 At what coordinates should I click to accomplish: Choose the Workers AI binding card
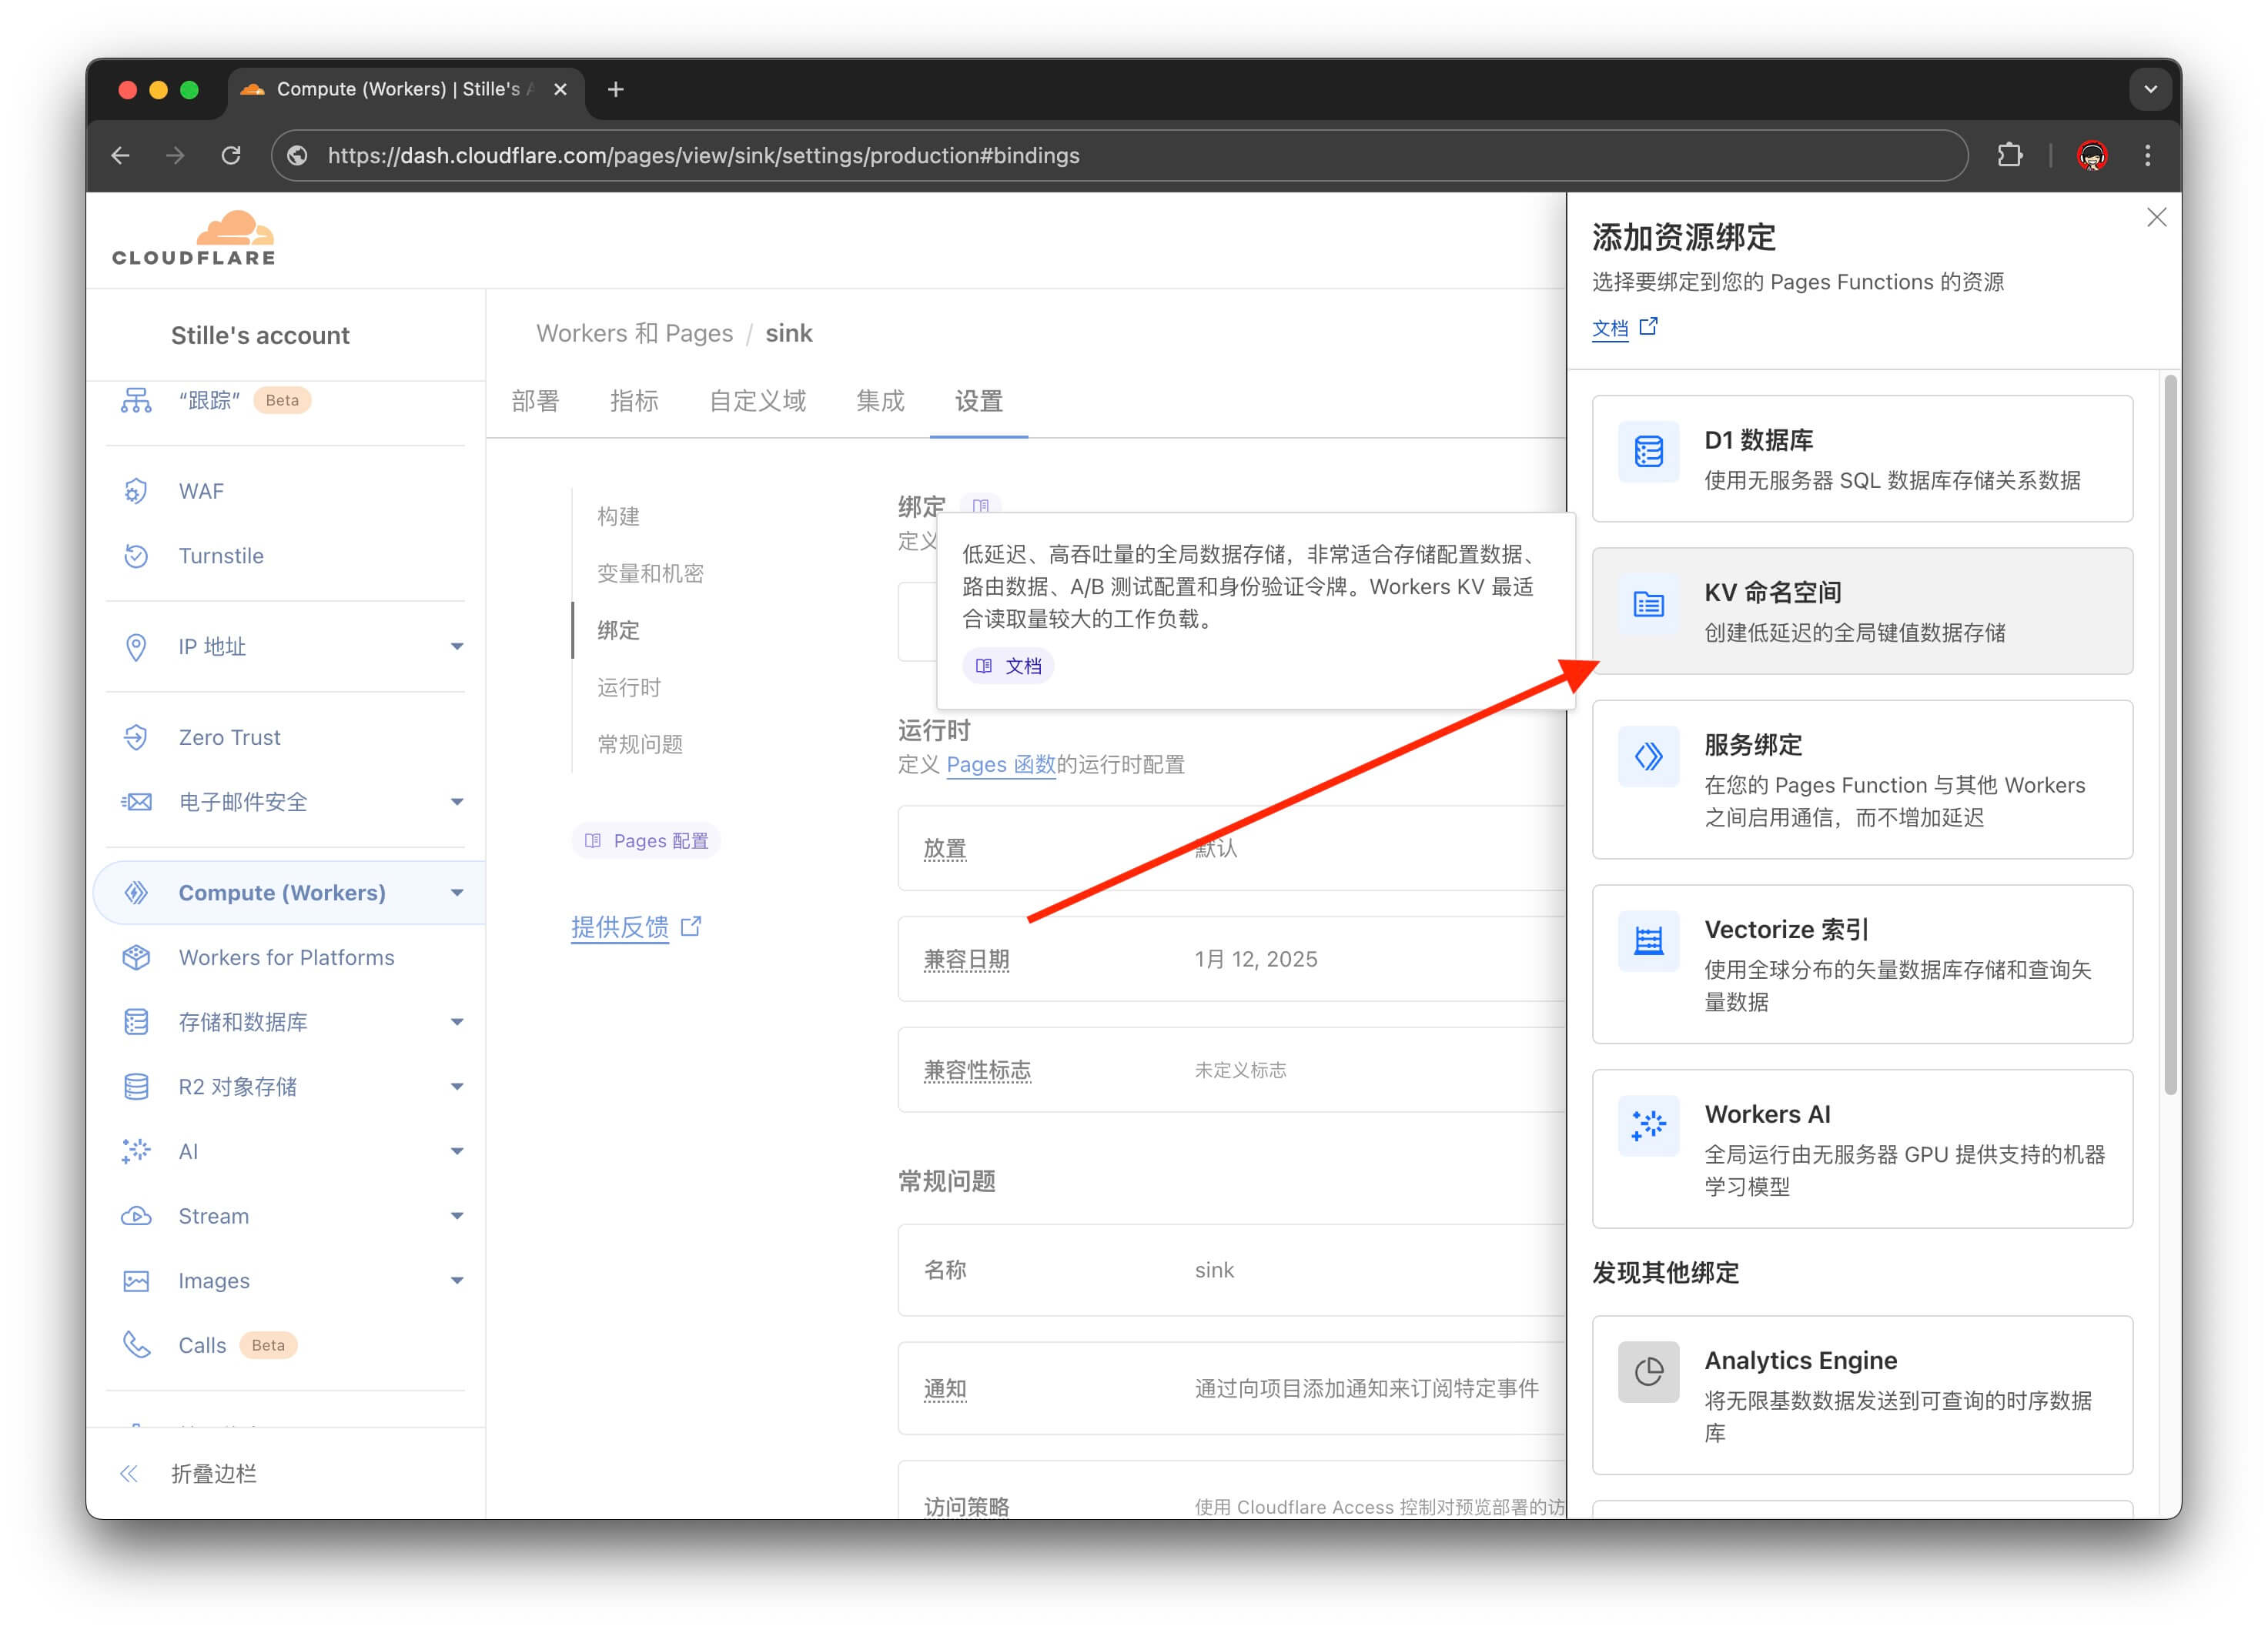coord(1862,1148)
